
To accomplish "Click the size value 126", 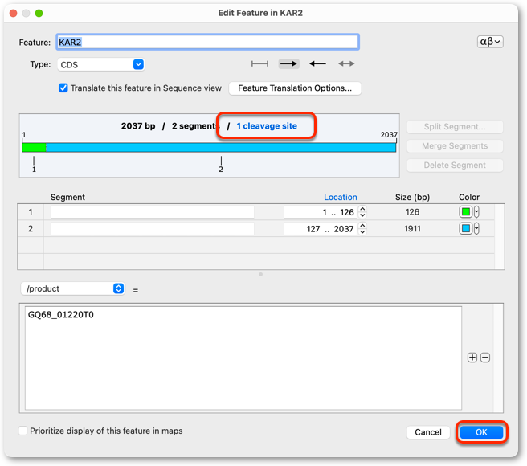I will [412, 212].
